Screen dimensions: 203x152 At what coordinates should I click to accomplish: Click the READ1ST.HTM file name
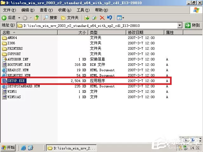coord(18,70)
